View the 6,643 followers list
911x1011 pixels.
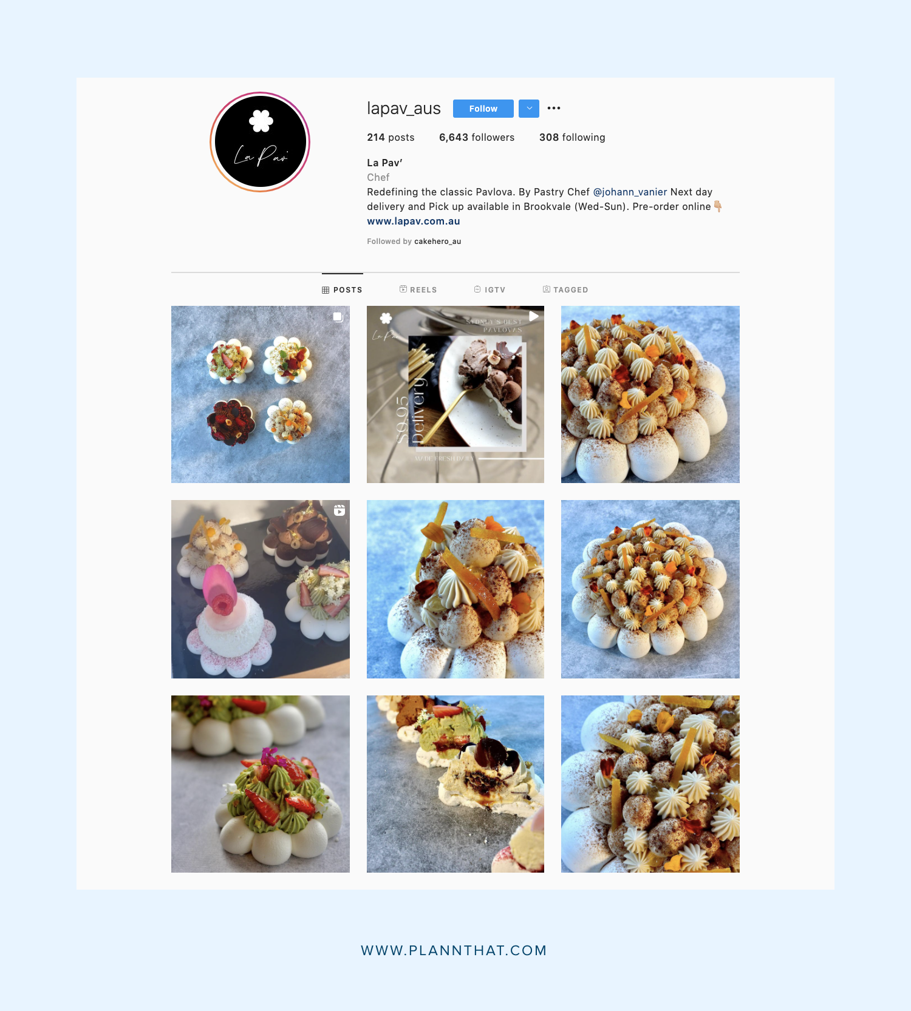pos(477,137)
